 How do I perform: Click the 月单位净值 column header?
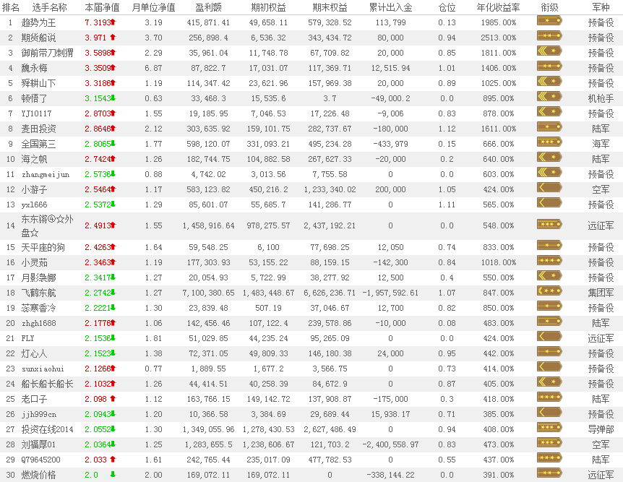coord(153,7)
